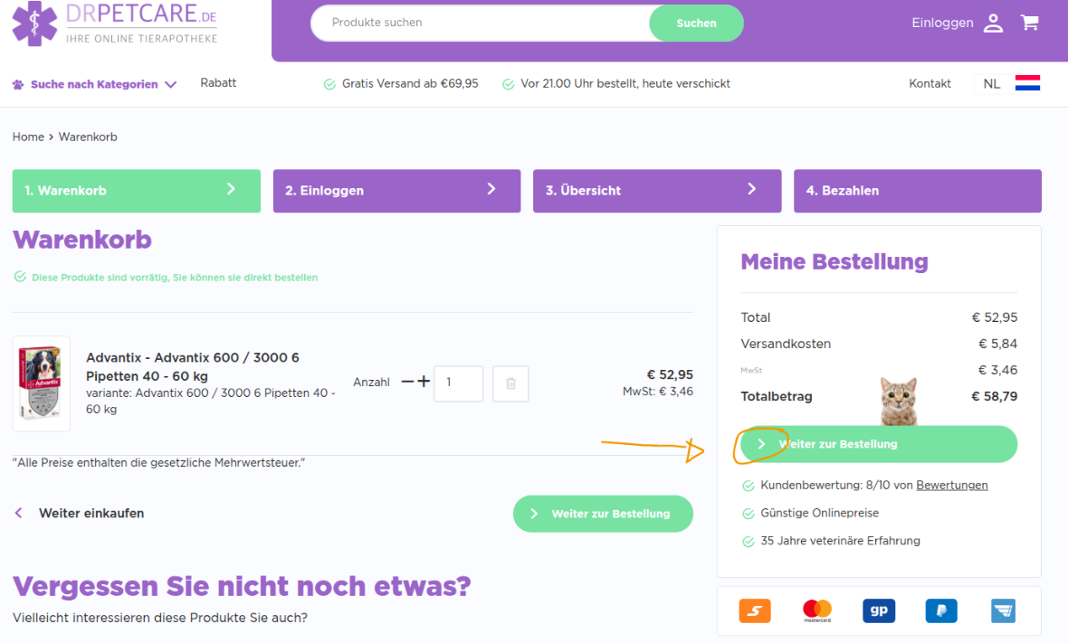Click the paw icon beside Suche nach Kategorien
This screenshot has width=1068, height=643.
click(x=18, y=84)
